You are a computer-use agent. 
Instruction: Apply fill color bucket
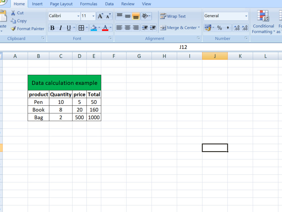94,28
